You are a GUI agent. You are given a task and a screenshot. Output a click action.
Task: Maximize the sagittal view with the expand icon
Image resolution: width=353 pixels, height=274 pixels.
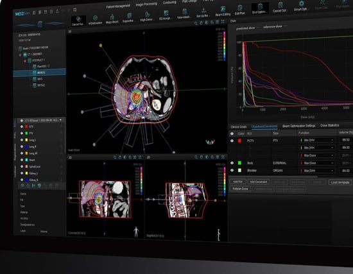[223, 157]
